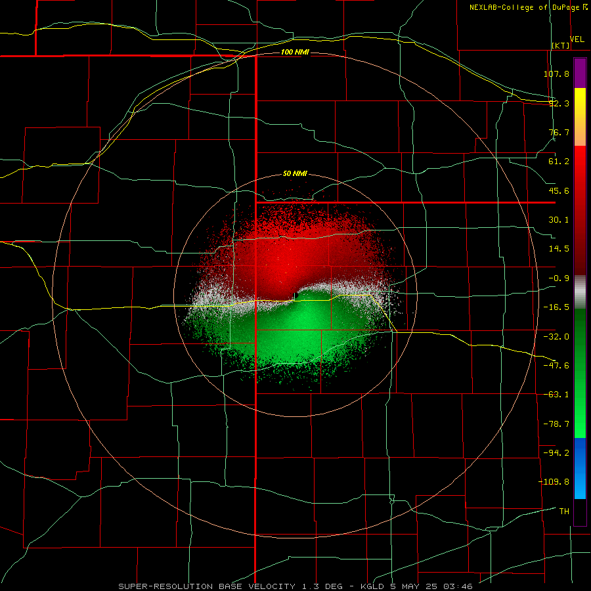This screenshot has width=591, height=591.
Task: Select the 61.2 velocity scale value
Action: tap(559, 162)
